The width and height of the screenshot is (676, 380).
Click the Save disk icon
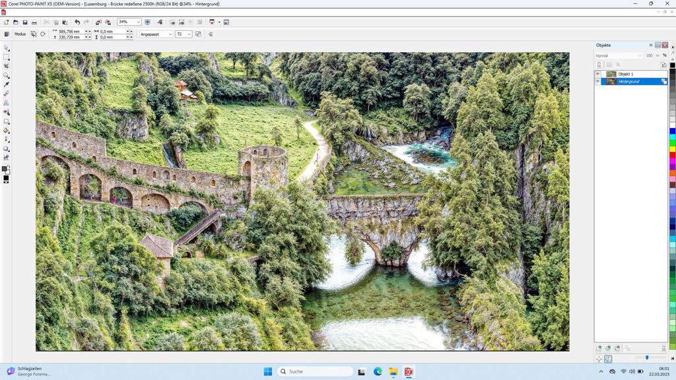click(25, 22)
